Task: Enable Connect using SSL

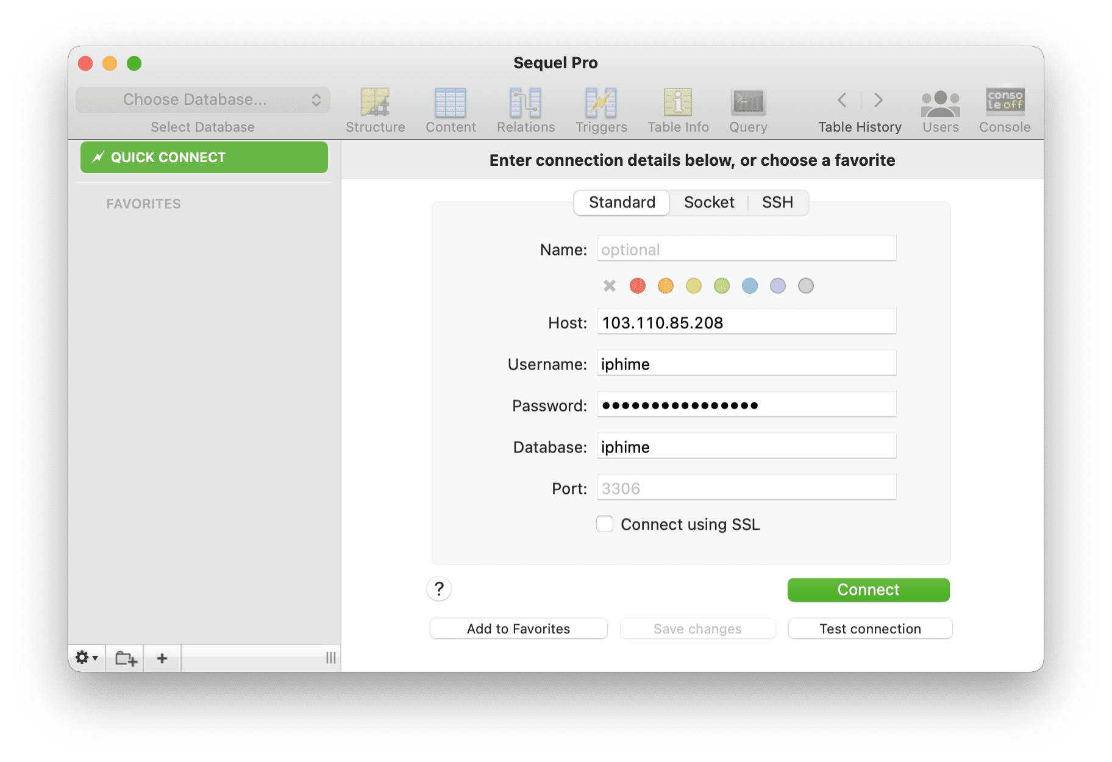Action: click(605, 524)
